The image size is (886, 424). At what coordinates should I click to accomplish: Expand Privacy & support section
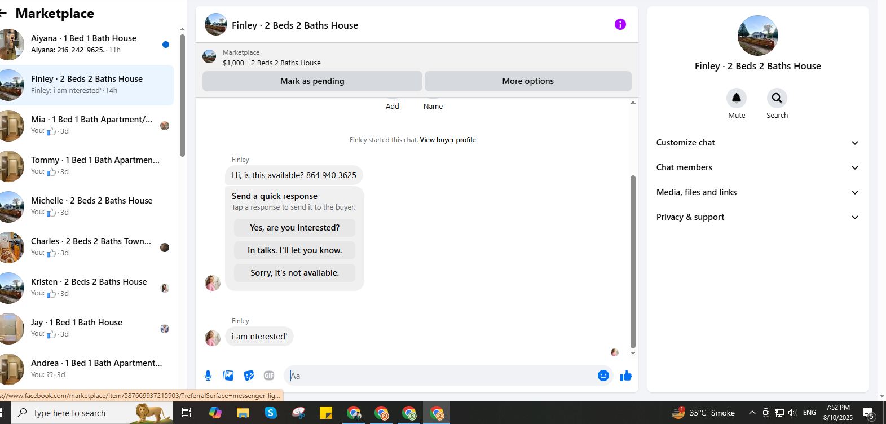(x=757, y=217)
